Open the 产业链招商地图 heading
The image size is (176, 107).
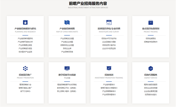tap(67, 29)
